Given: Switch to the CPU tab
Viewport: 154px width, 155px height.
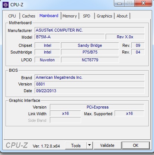Looking at the screenshot, I should 12,16.
